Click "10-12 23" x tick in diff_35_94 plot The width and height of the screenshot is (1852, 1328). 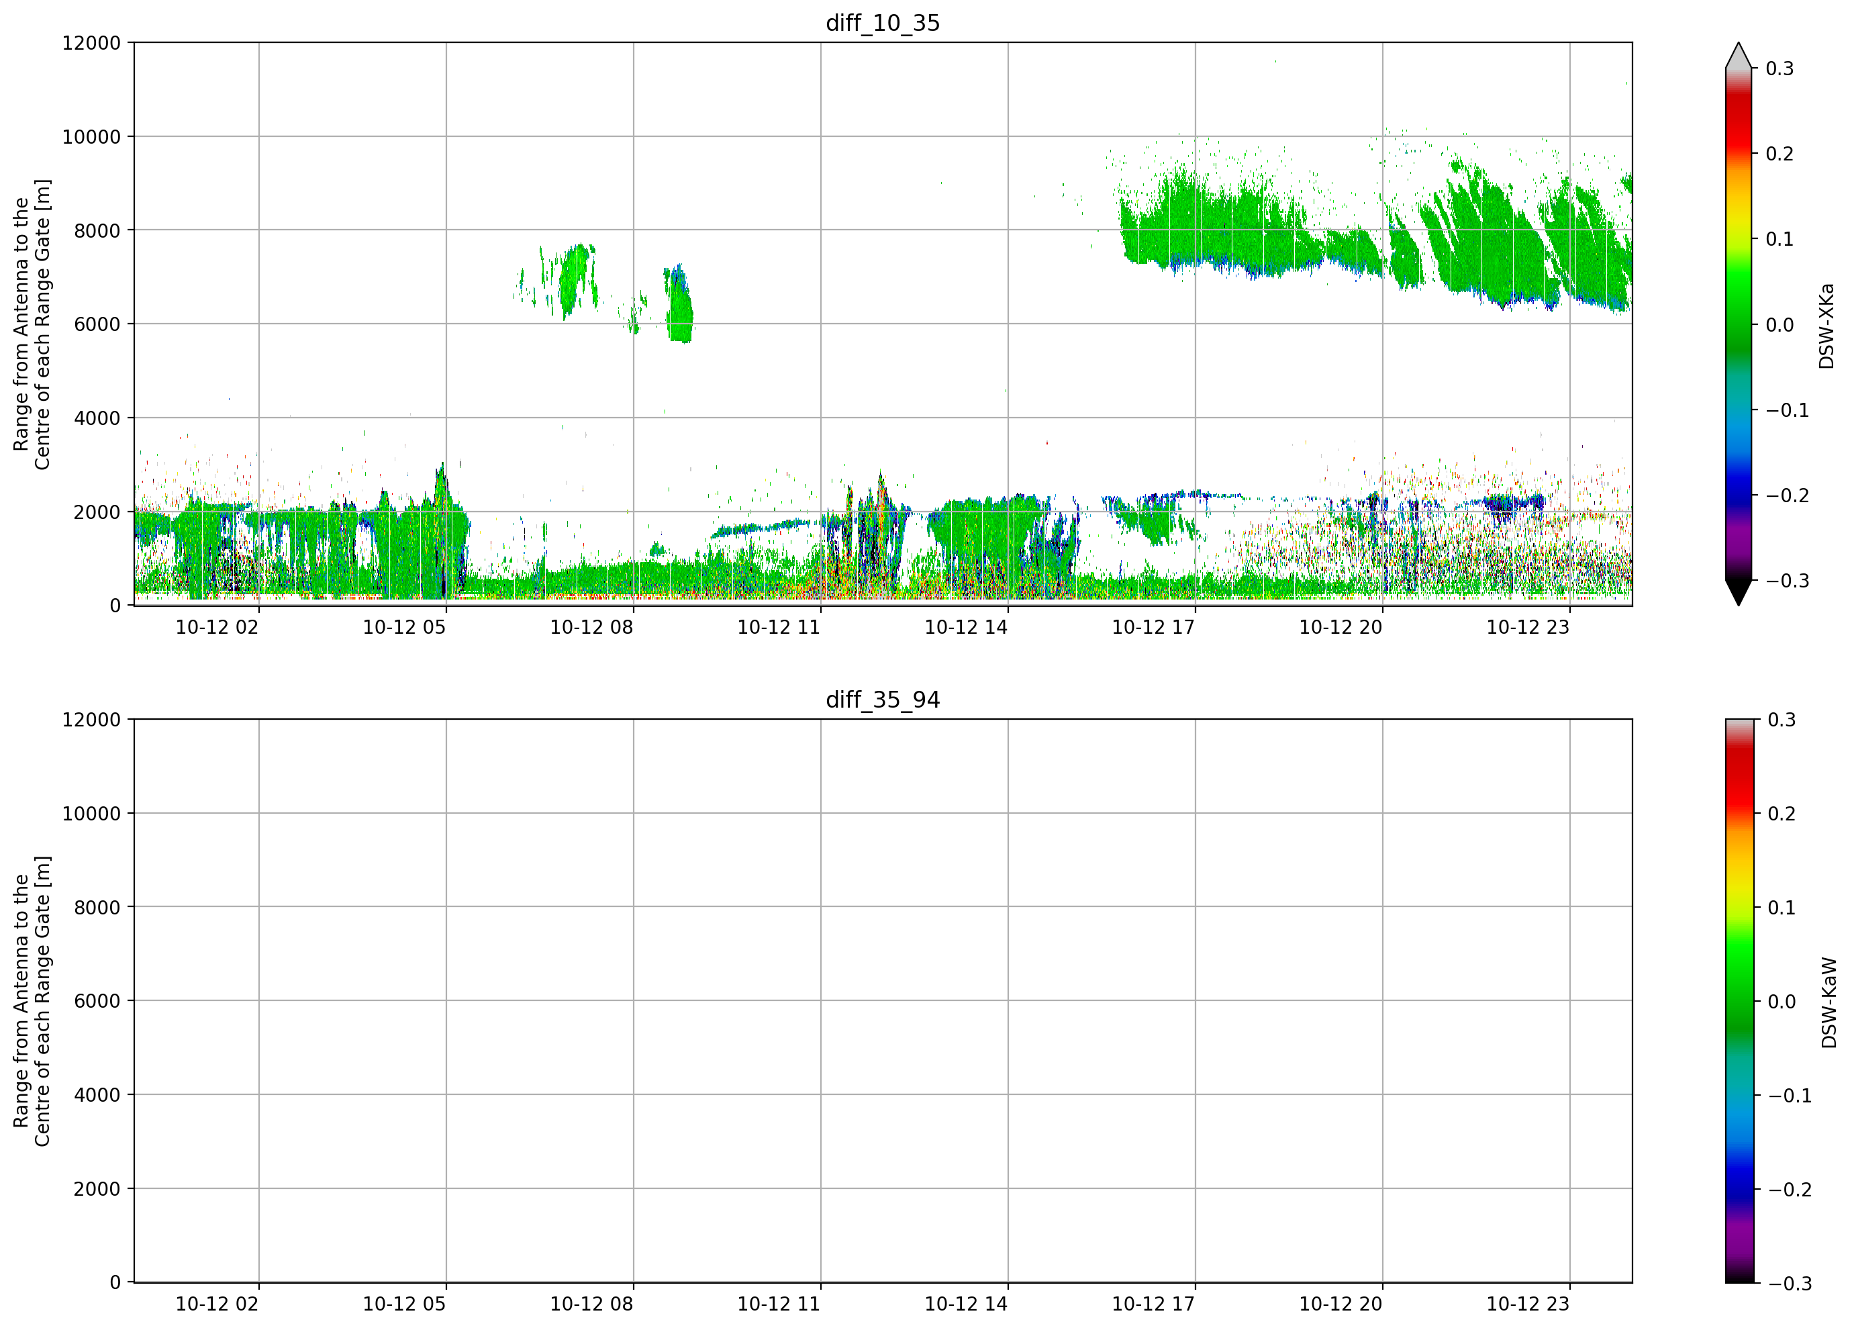click(1528, 1305)
